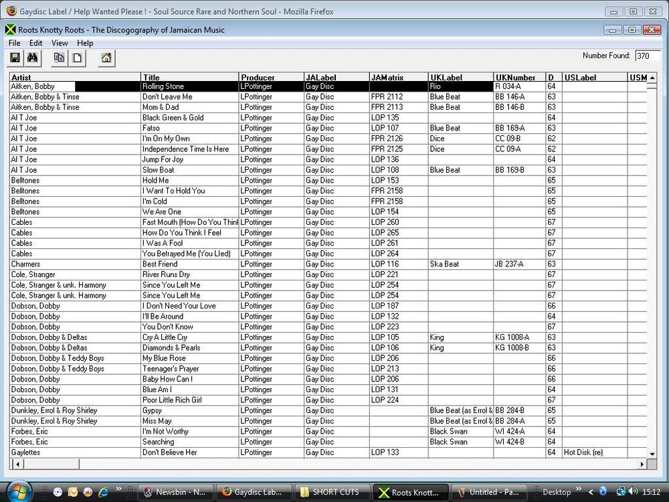Switch to the Newsbin taskbar button
669x502 pixels.
pyautogui.click(x=174, y=492)
